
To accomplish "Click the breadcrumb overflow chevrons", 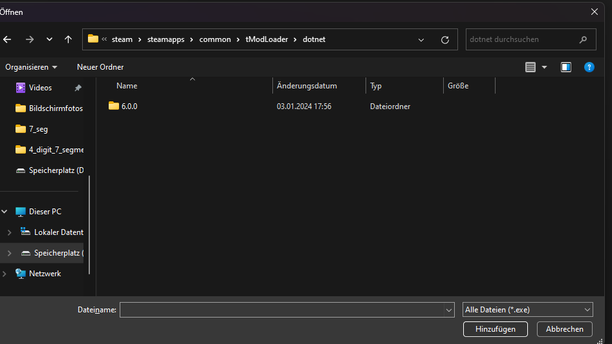I will (x=104, y=39).
